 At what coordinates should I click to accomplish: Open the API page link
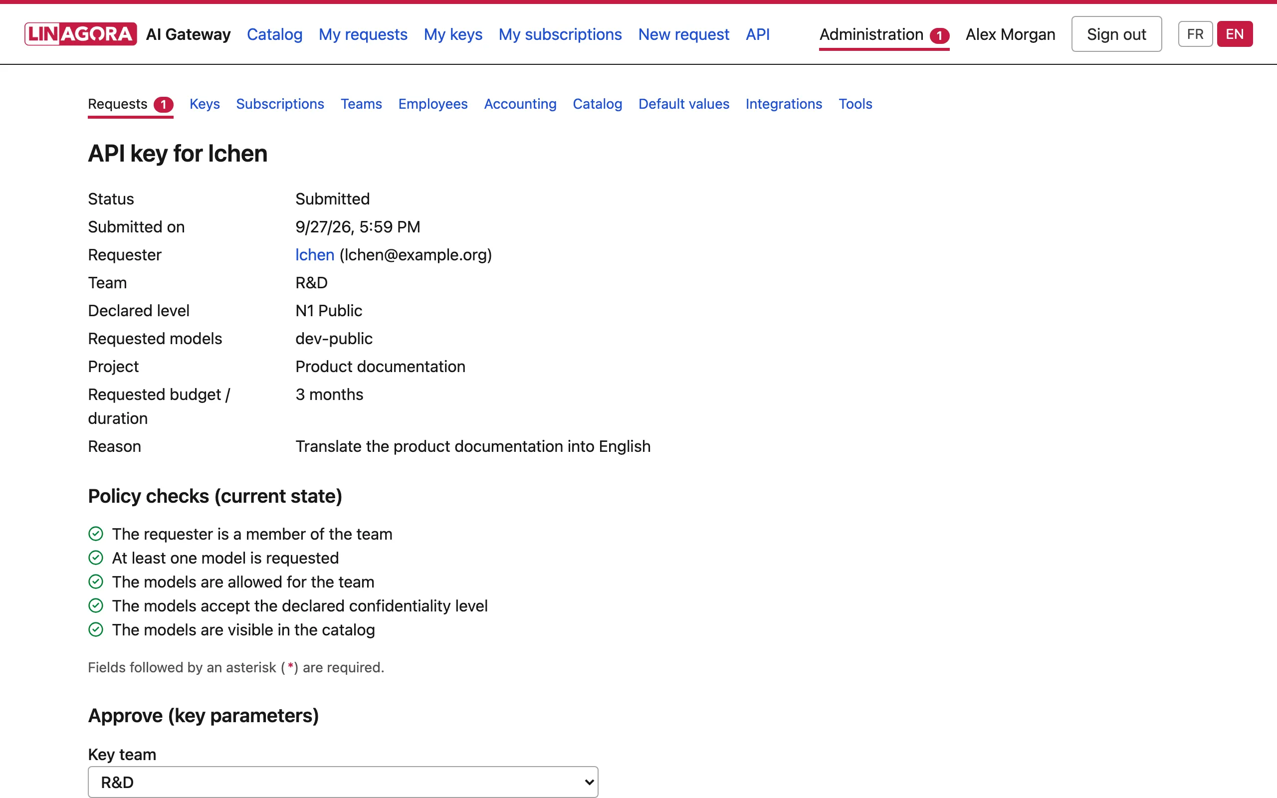758,34
